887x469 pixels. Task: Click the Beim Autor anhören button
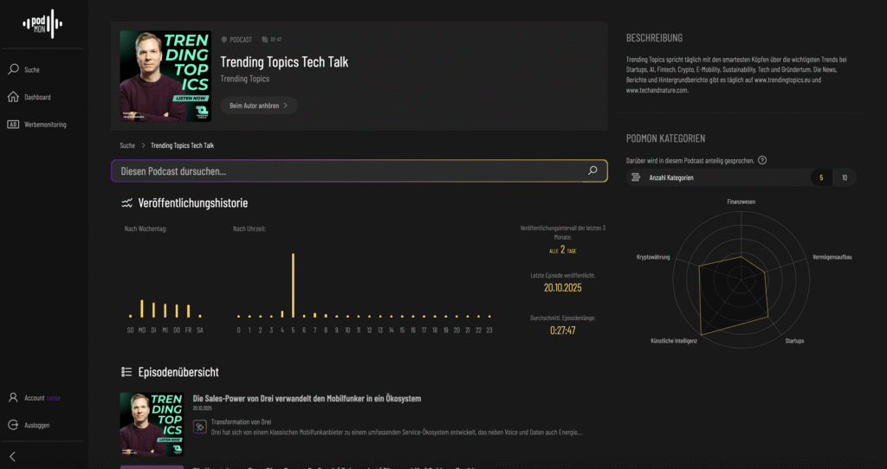click(x=258, y=106)
